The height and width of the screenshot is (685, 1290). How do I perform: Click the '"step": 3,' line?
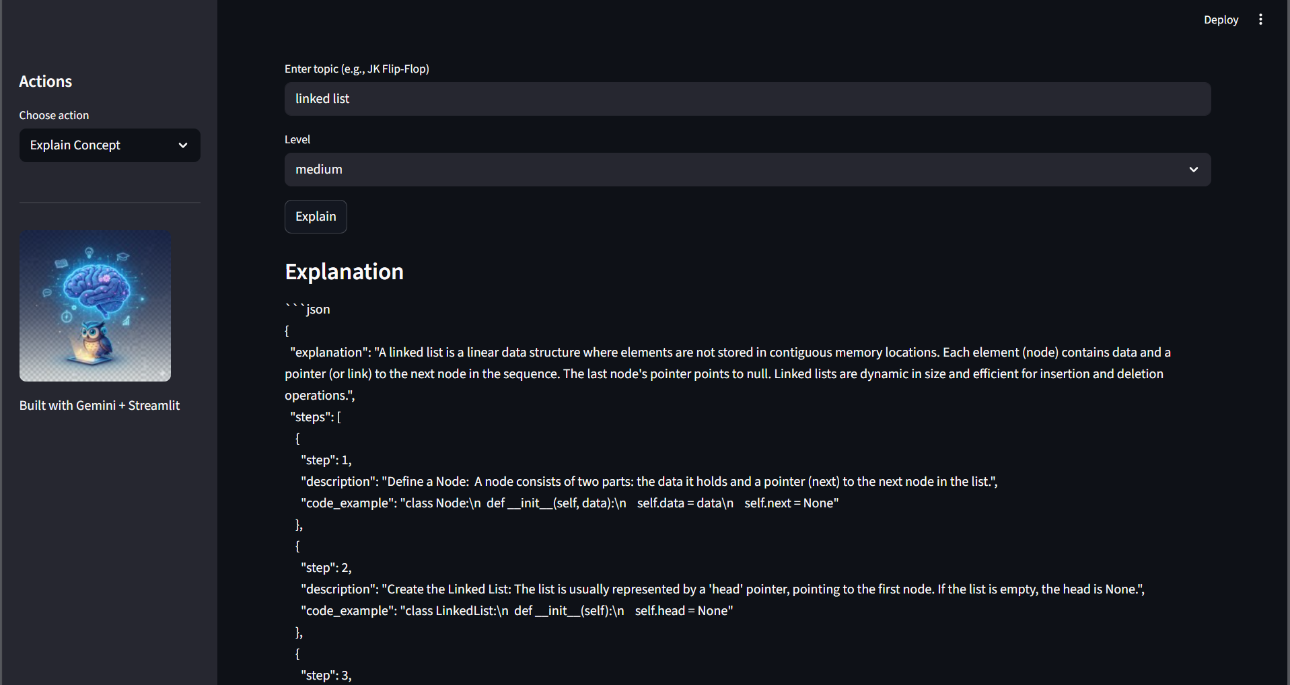(x=326, y=675)
